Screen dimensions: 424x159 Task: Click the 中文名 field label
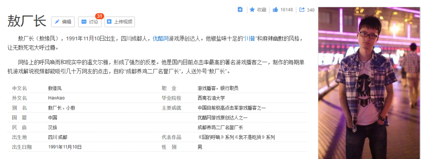point(20,88)
